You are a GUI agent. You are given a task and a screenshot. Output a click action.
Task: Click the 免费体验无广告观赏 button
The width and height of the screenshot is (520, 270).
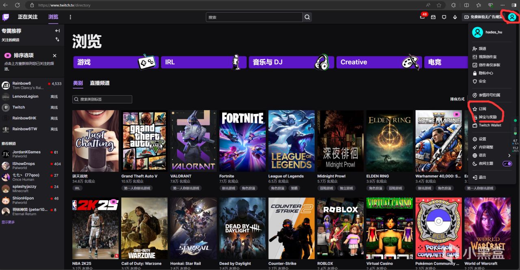pos(483,17)
